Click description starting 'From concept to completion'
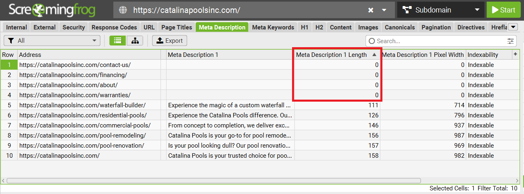This screenshot has width=524, height=194. tap(230, 125)
